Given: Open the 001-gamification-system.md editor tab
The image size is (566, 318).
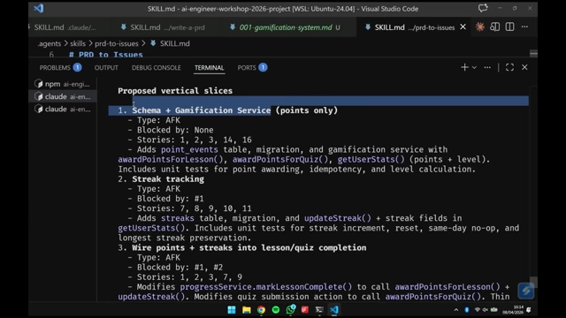Looking at the screenshot, I should [285, 27].
